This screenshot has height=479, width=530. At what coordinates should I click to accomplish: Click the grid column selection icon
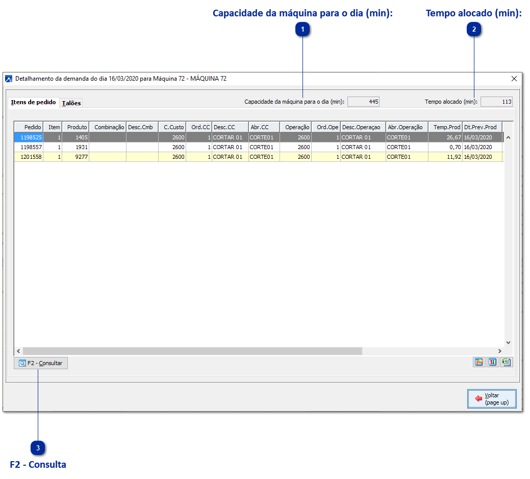pyautogui.click(x=479, y=362)
